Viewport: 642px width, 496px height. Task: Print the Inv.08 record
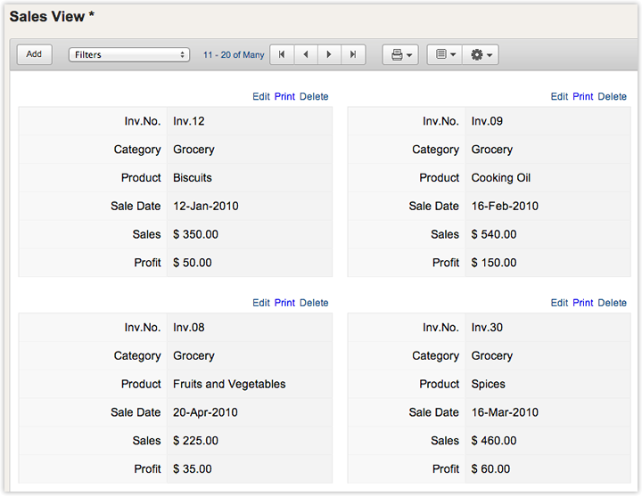tap(284, 303)
